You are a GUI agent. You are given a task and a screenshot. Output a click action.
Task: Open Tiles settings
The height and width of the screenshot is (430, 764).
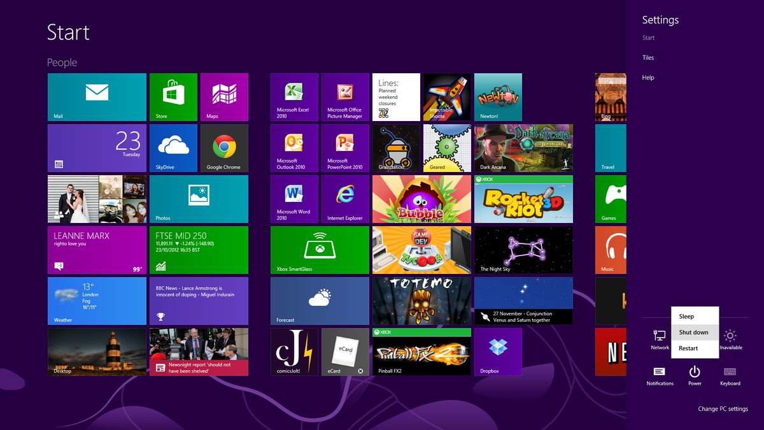pos(647,57)
